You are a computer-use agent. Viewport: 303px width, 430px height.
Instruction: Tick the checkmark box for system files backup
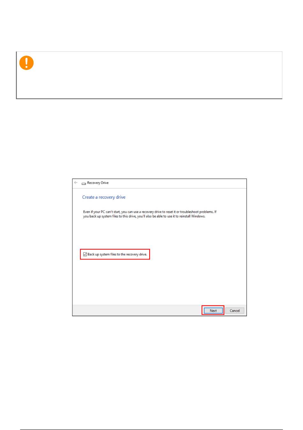click(85, 255)
